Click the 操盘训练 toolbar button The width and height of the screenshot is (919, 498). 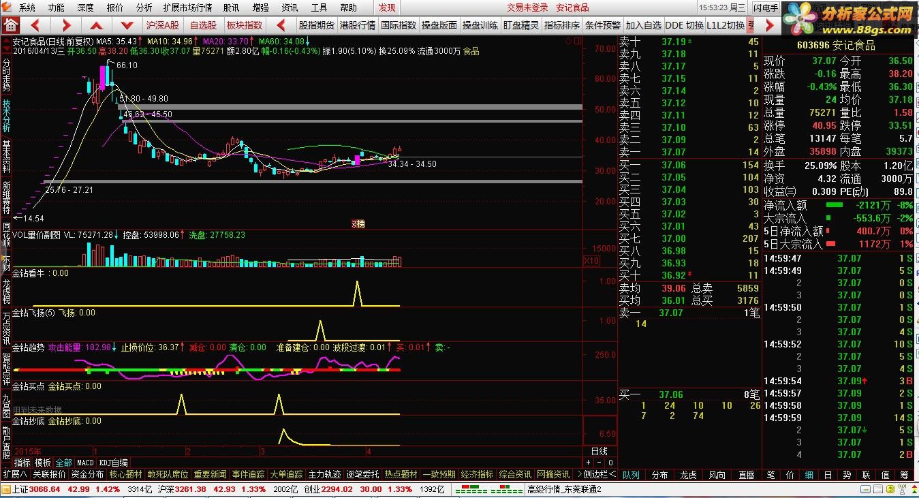tap(480, 25)
